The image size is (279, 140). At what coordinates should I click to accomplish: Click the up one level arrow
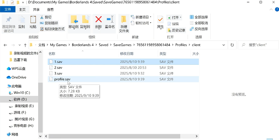click(25, 45)
